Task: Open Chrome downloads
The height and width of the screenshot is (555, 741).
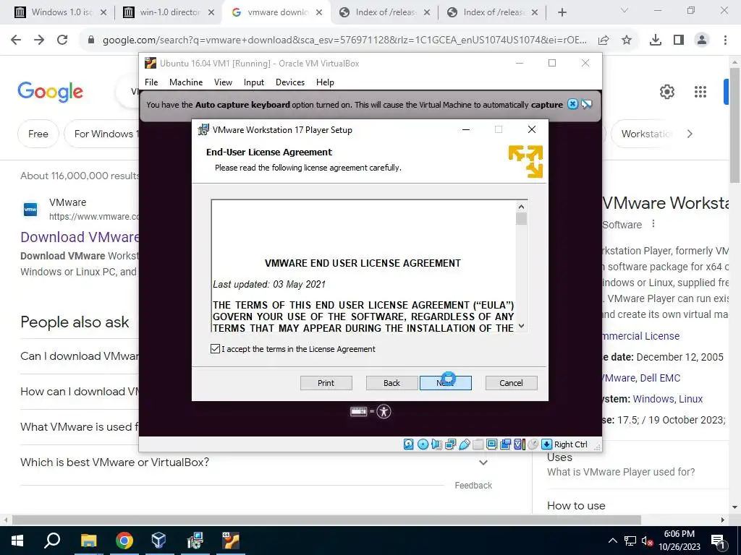Action: (656, 40)
